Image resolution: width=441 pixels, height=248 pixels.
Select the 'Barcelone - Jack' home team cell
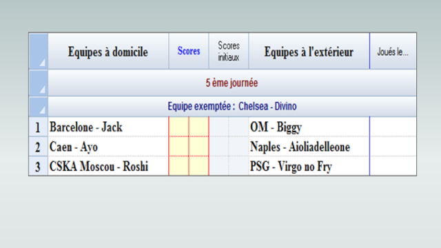coord(108,127)
